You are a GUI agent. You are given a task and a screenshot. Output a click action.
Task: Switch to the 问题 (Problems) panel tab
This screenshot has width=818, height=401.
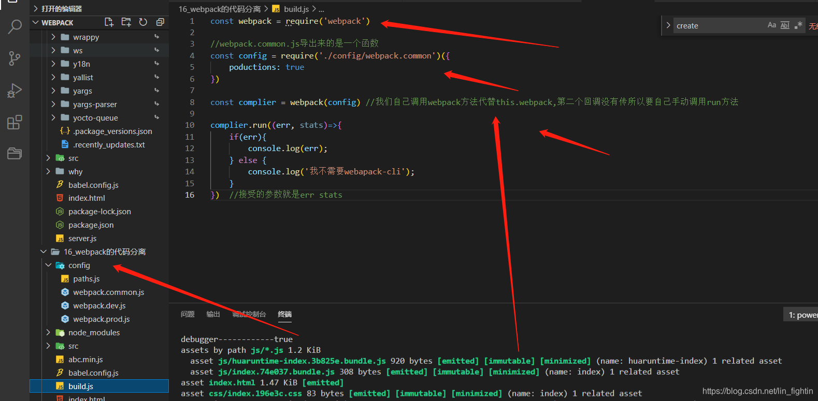[x=188, y=314]
